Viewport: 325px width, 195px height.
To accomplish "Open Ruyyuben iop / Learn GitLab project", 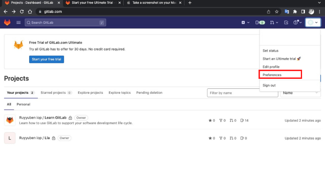I will pos(42,117).
